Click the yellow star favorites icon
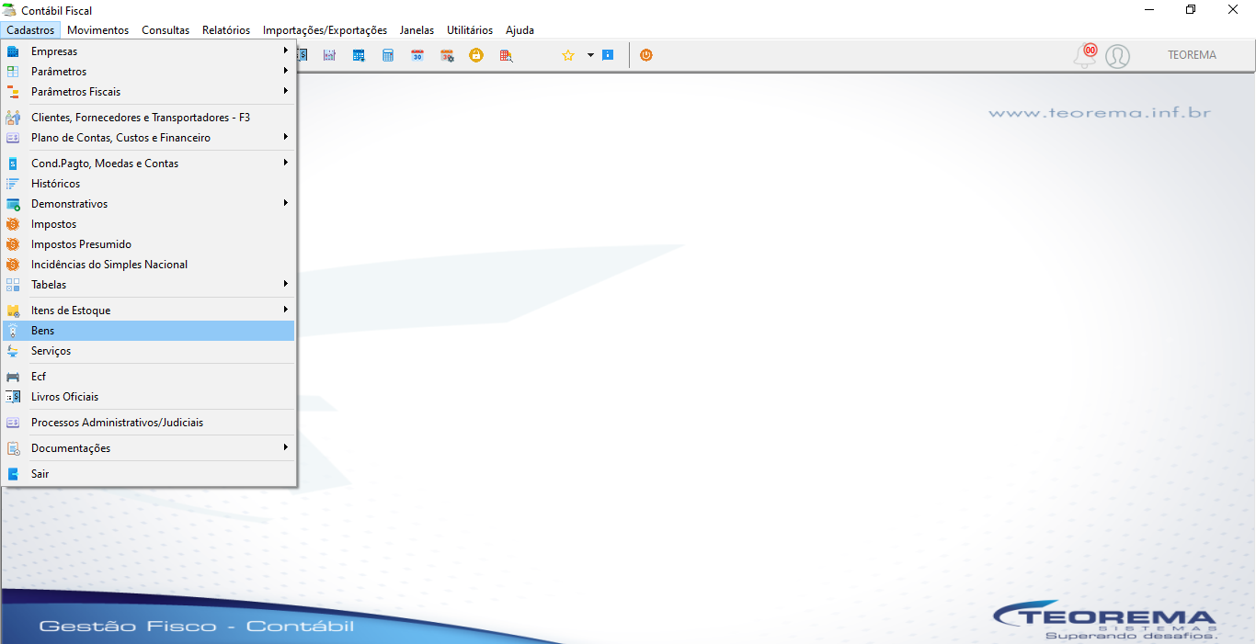 (x=568, y=55)
